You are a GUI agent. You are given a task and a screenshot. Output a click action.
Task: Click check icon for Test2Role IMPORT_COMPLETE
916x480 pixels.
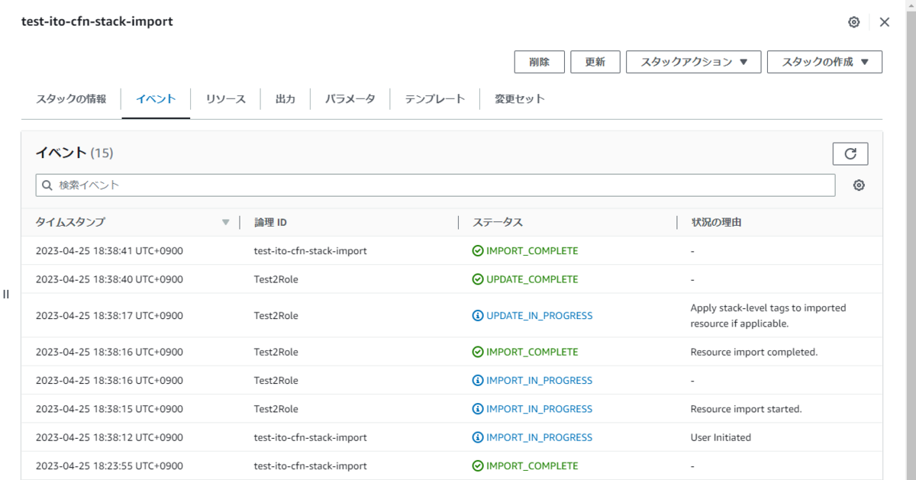pos(478,352)
